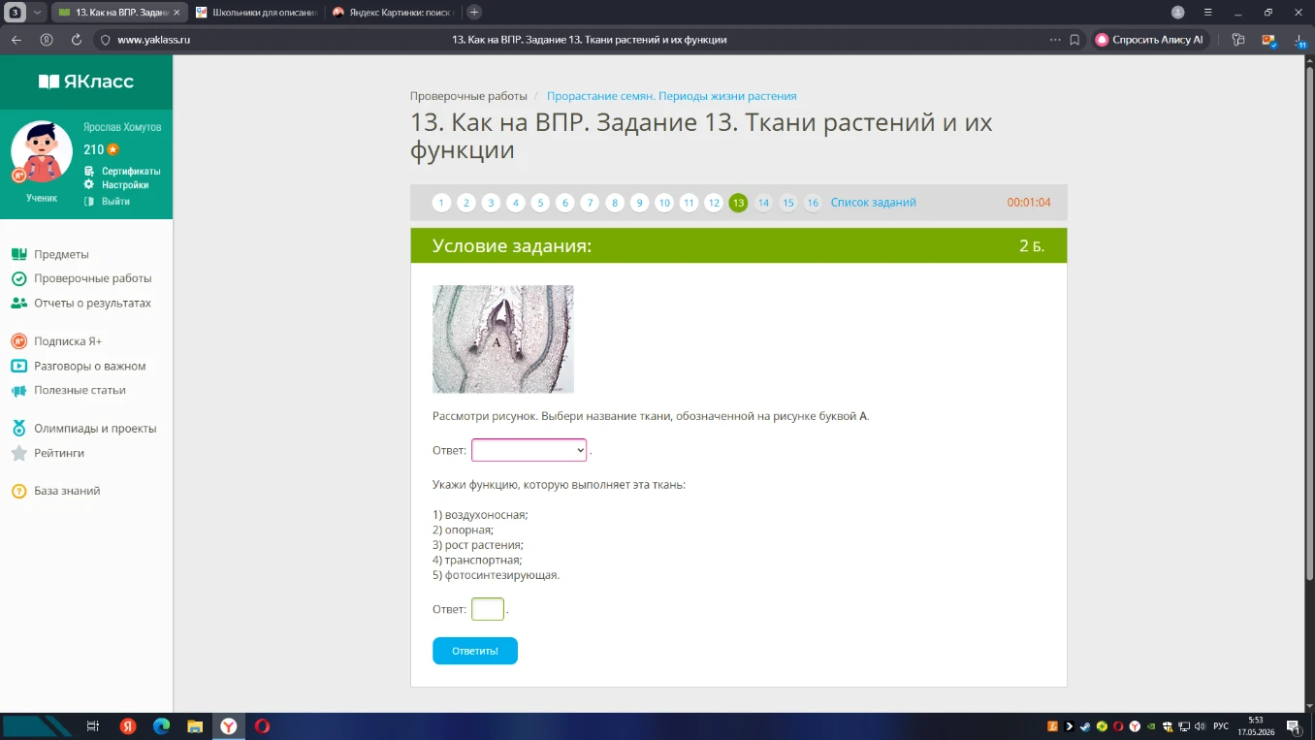Click the Олимпиады и проекты medal icon
This screenshot has width=1315, height=740.
18,428
